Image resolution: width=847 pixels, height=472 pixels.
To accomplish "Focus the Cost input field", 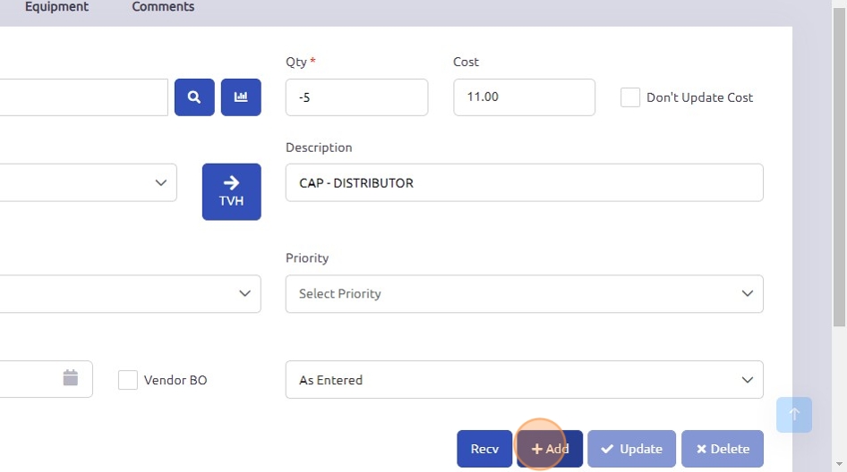I will (524, 97).
